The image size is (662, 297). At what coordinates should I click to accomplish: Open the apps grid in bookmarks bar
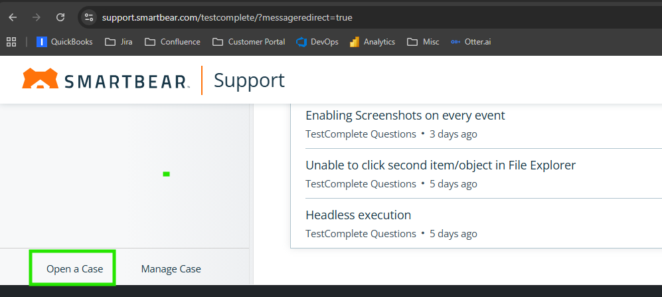pyautogui.click(x=11, y=42)
